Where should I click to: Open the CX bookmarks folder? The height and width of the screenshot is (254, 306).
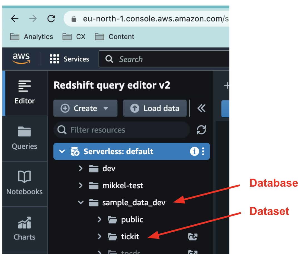click(x=74, y=37)
